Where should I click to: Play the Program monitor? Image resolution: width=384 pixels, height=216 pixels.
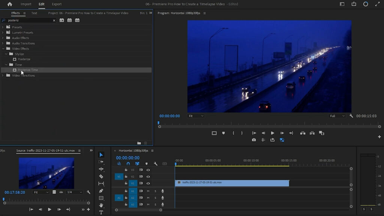tap(272, 133)
